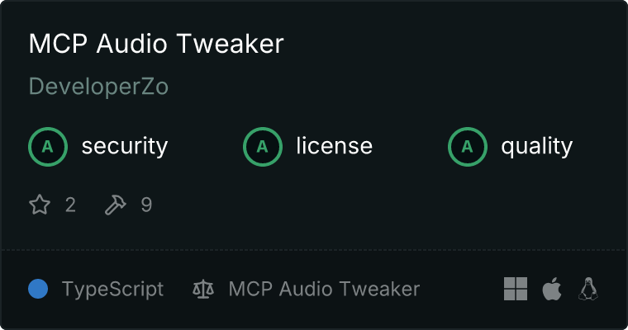The image size is (628, 330).
Task: Click the hammer tools icon
Action: [x=116, y=205]
